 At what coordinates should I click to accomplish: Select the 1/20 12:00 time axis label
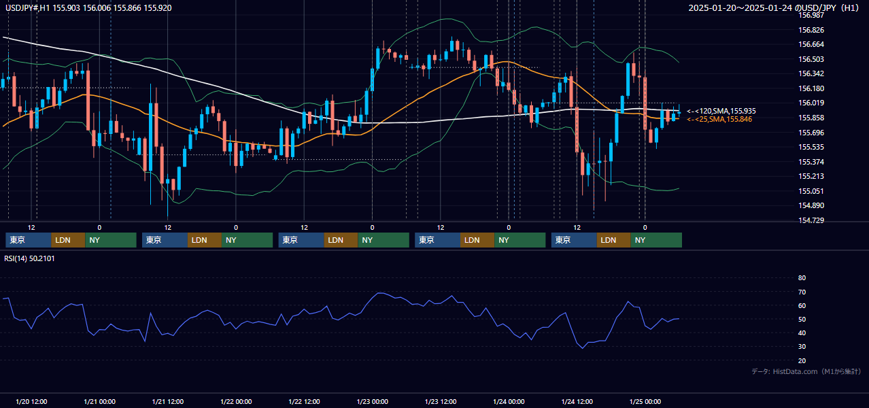tap(31, 402)
